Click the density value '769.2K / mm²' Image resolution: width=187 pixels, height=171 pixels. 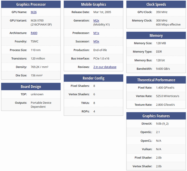[x=39, y=67]
